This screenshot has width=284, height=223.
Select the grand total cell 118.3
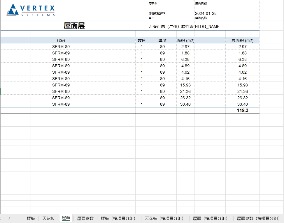point(242,111)
